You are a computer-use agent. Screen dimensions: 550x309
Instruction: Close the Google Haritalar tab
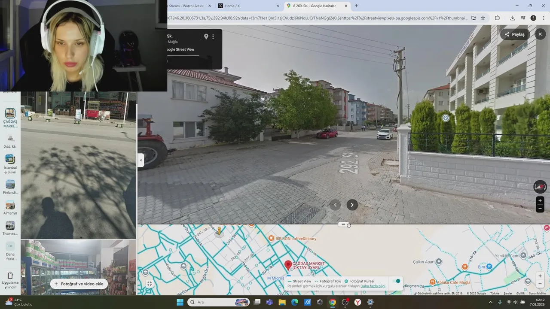click(x=346, y=6)
